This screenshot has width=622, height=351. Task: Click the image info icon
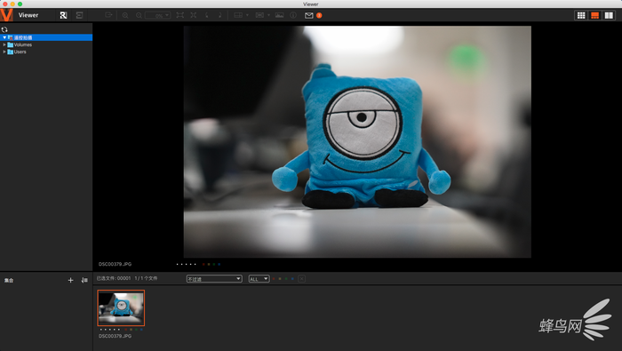coord(293,15)
